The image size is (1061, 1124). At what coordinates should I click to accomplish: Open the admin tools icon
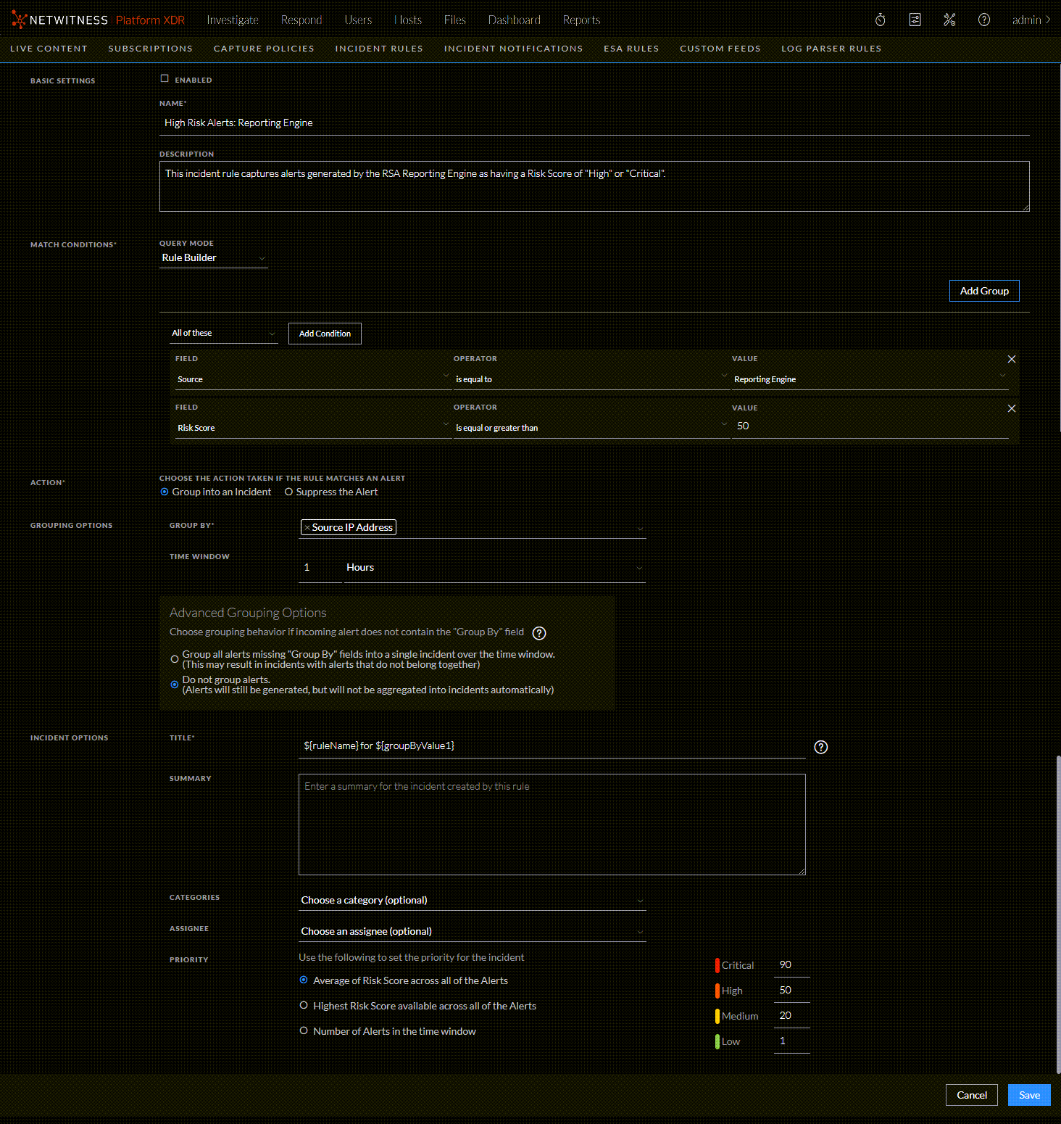point(949,20)
